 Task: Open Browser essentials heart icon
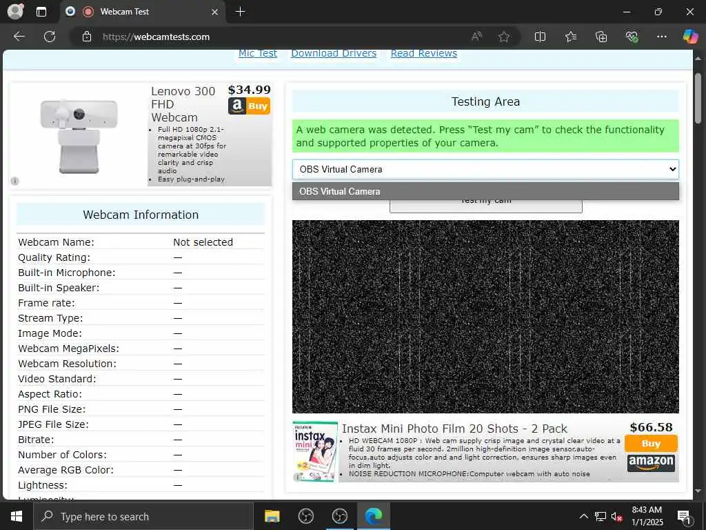point(632,37)
